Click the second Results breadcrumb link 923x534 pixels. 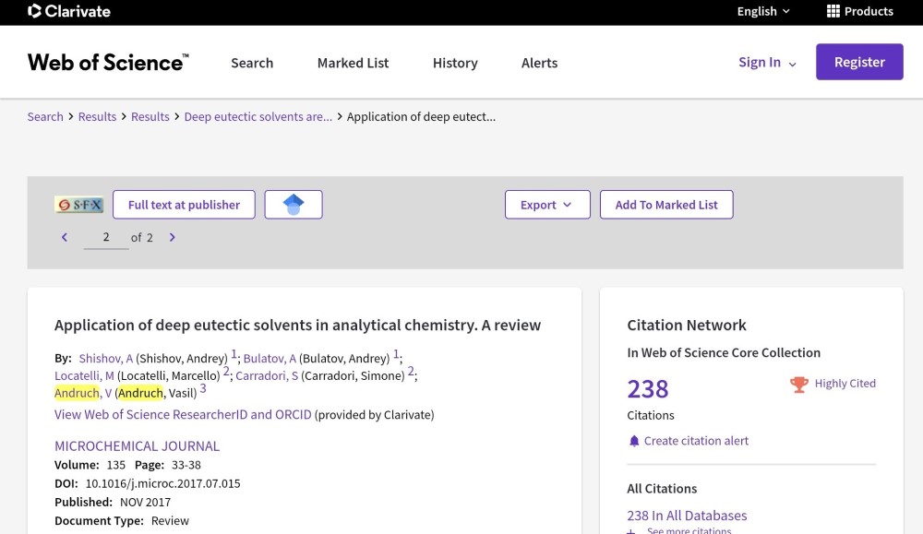pos(150,116)
